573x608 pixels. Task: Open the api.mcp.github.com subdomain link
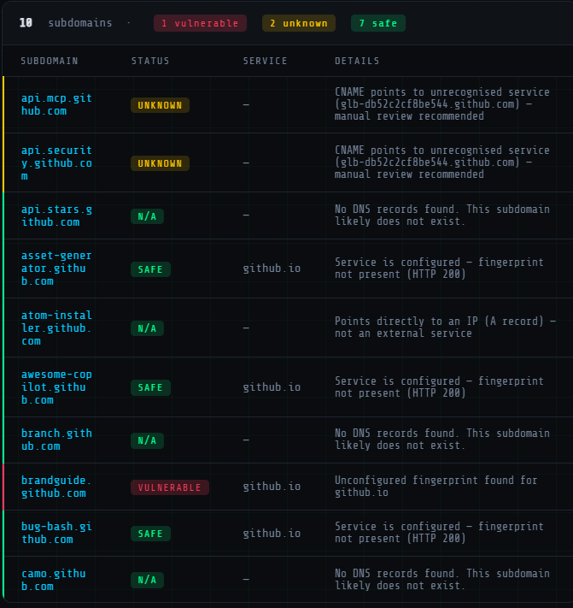coord(56,104)
